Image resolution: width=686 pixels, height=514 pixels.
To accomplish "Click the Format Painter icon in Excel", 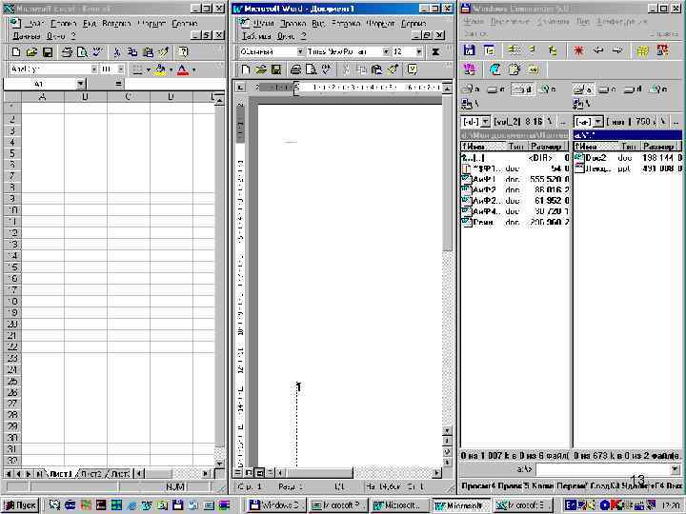I will [x=163, y=52].
